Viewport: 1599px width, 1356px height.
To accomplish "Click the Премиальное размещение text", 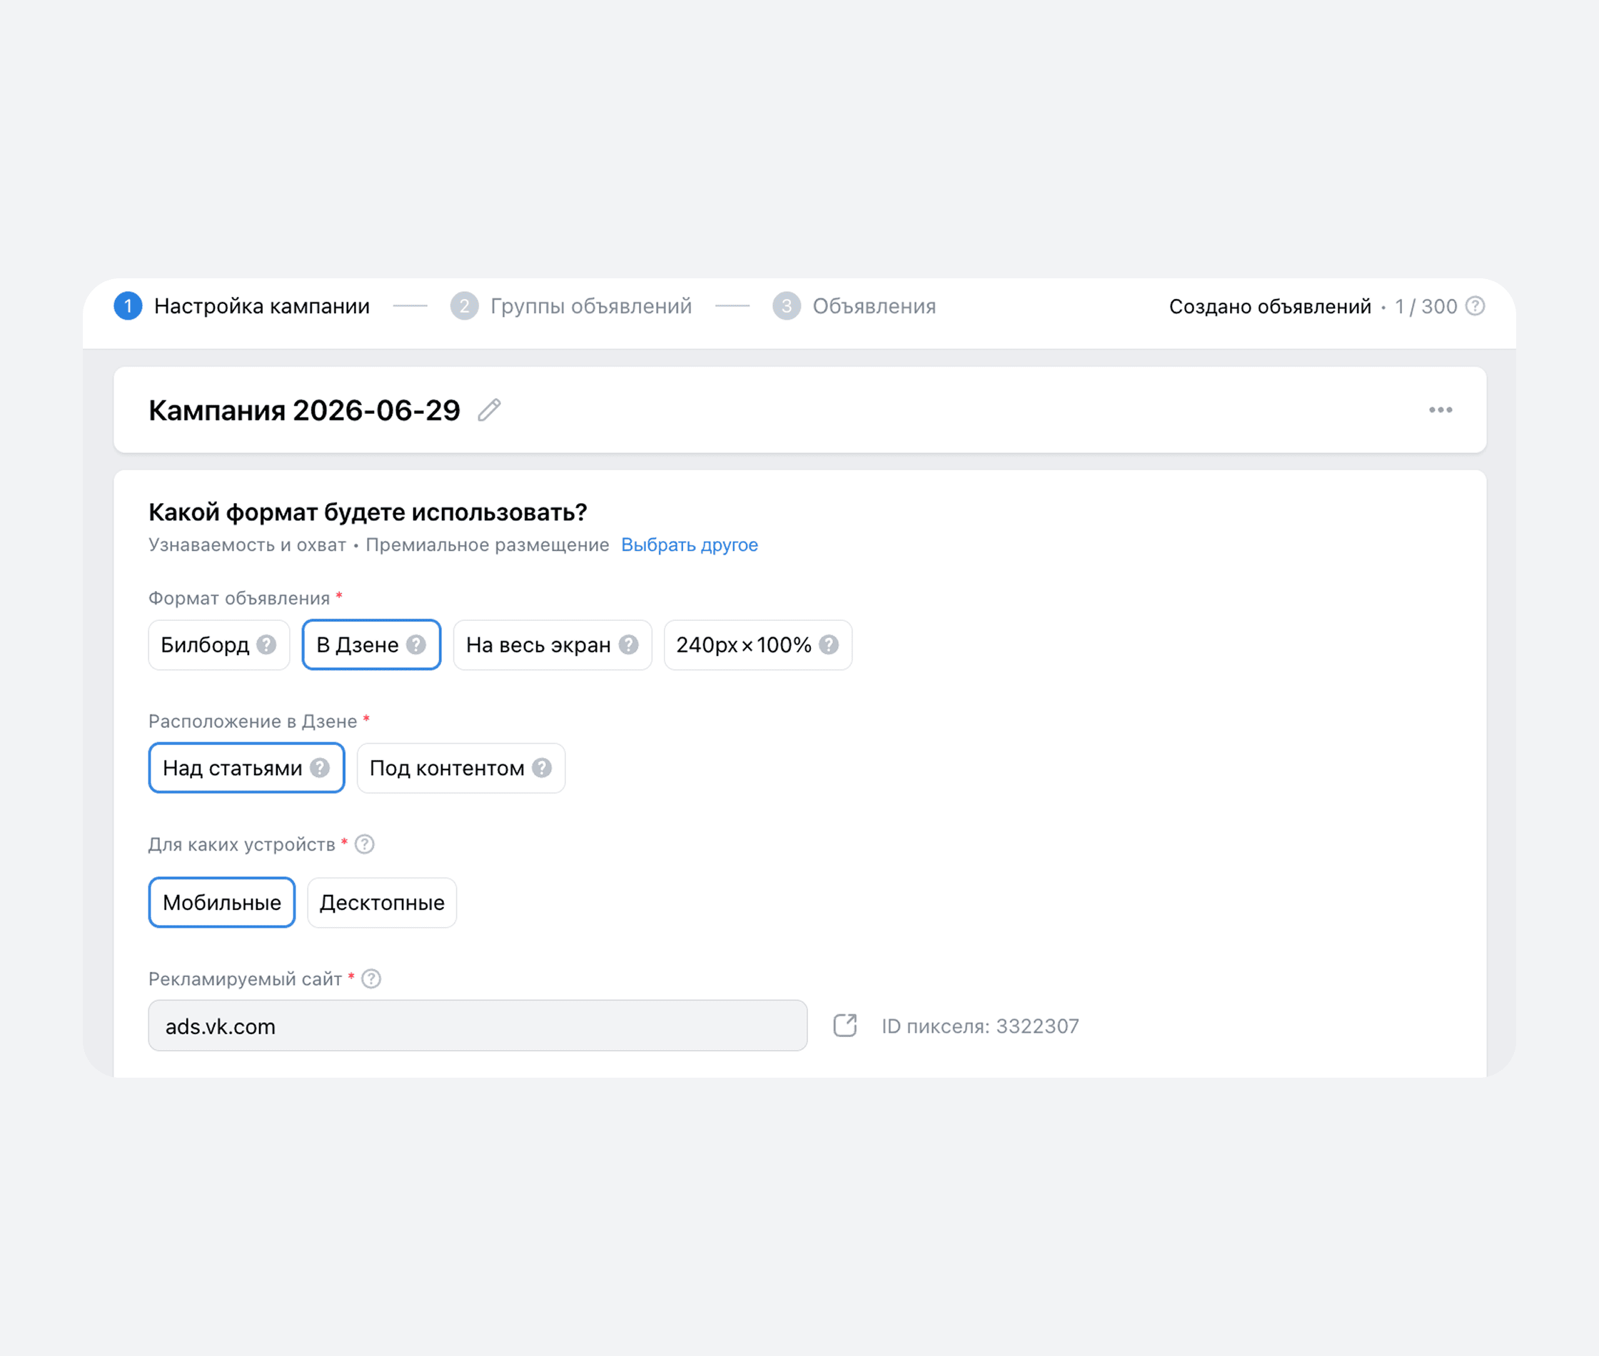I will tap(488, 545).
